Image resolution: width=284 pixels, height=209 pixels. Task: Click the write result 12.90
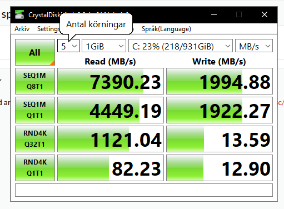[220, 168]
